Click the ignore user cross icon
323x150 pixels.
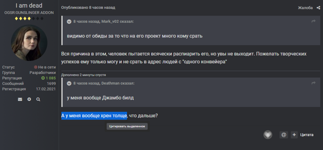pyautogui.click(x=29, y=99)
